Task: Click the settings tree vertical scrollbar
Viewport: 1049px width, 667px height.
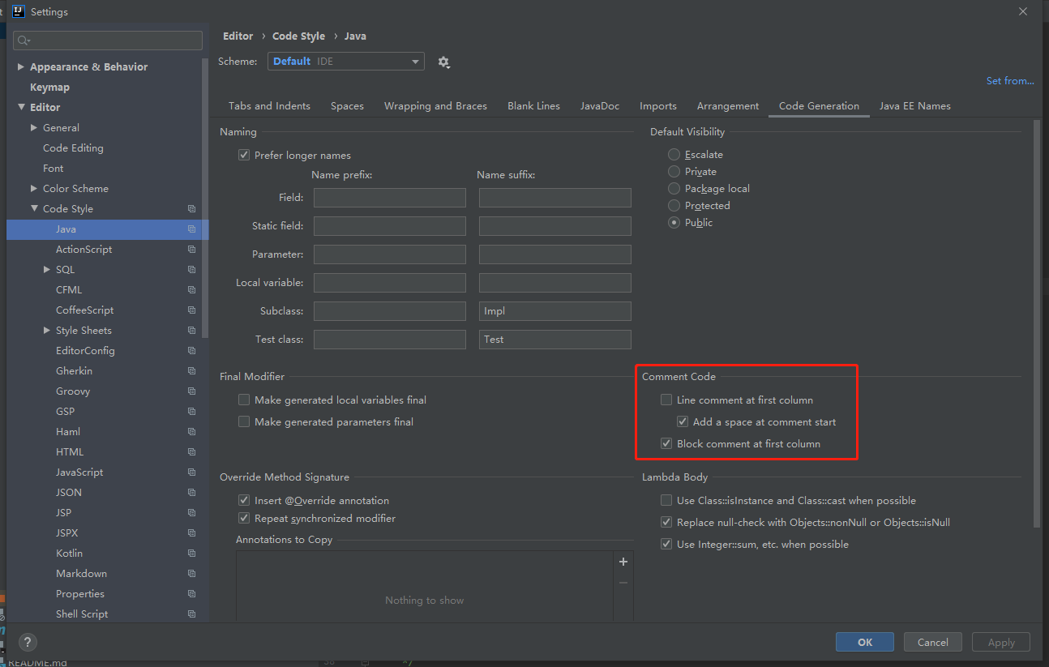Action: pos(205,199)
